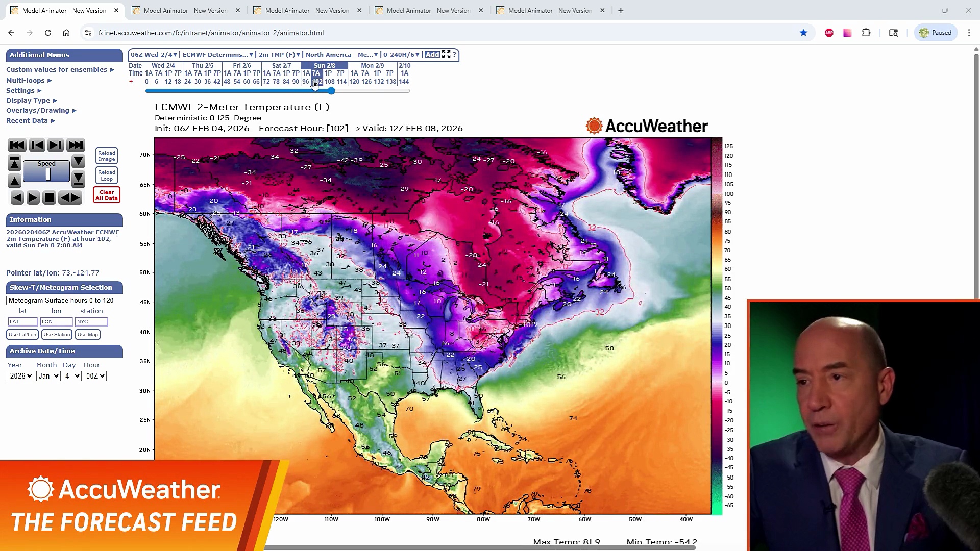Click the Reload Image button
980x551 pixels.
click(107, 156)
